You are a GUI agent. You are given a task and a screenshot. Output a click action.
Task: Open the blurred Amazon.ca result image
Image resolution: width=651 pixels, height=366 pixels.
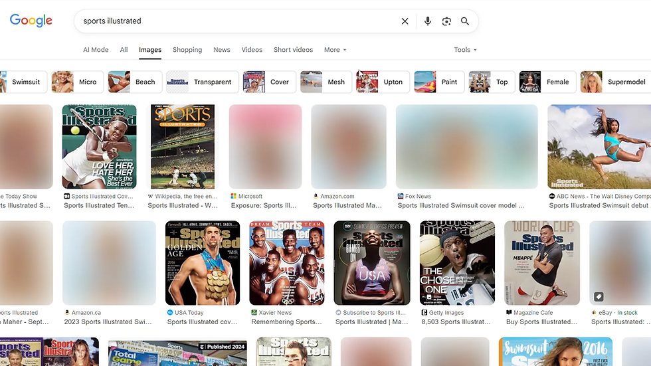109,262
